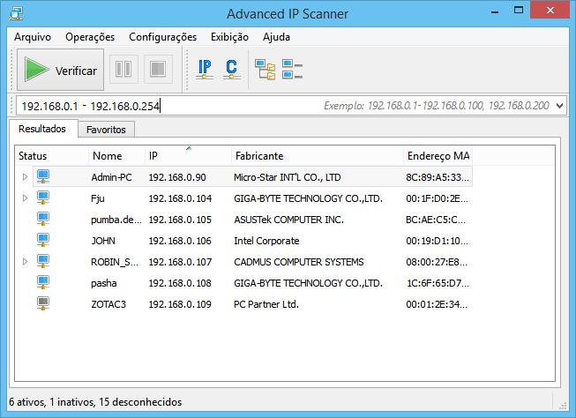Open the Ajuda menu

[276, 37]
